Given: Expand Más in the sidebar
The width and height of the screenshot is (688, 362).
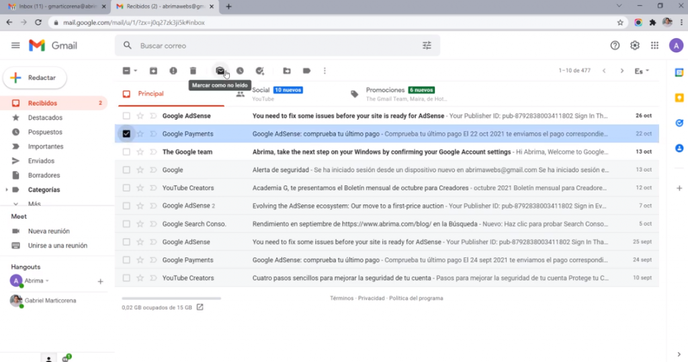Looking at the screenshot, I should (x=34, y=204).
